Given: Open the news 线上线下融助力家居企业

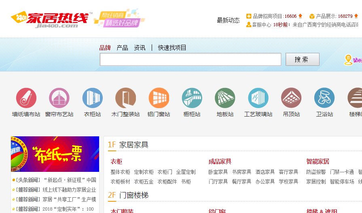Looking at the screenshot, I should click(x=69, y=190).
